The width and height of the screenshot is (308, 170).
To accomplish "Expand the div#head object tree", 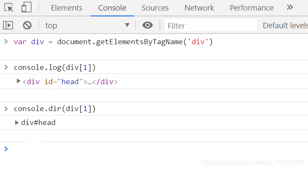I will pos(17,122).
